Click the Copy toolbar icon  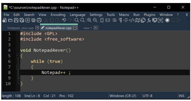pyautogui.click(x=52, y=20)
